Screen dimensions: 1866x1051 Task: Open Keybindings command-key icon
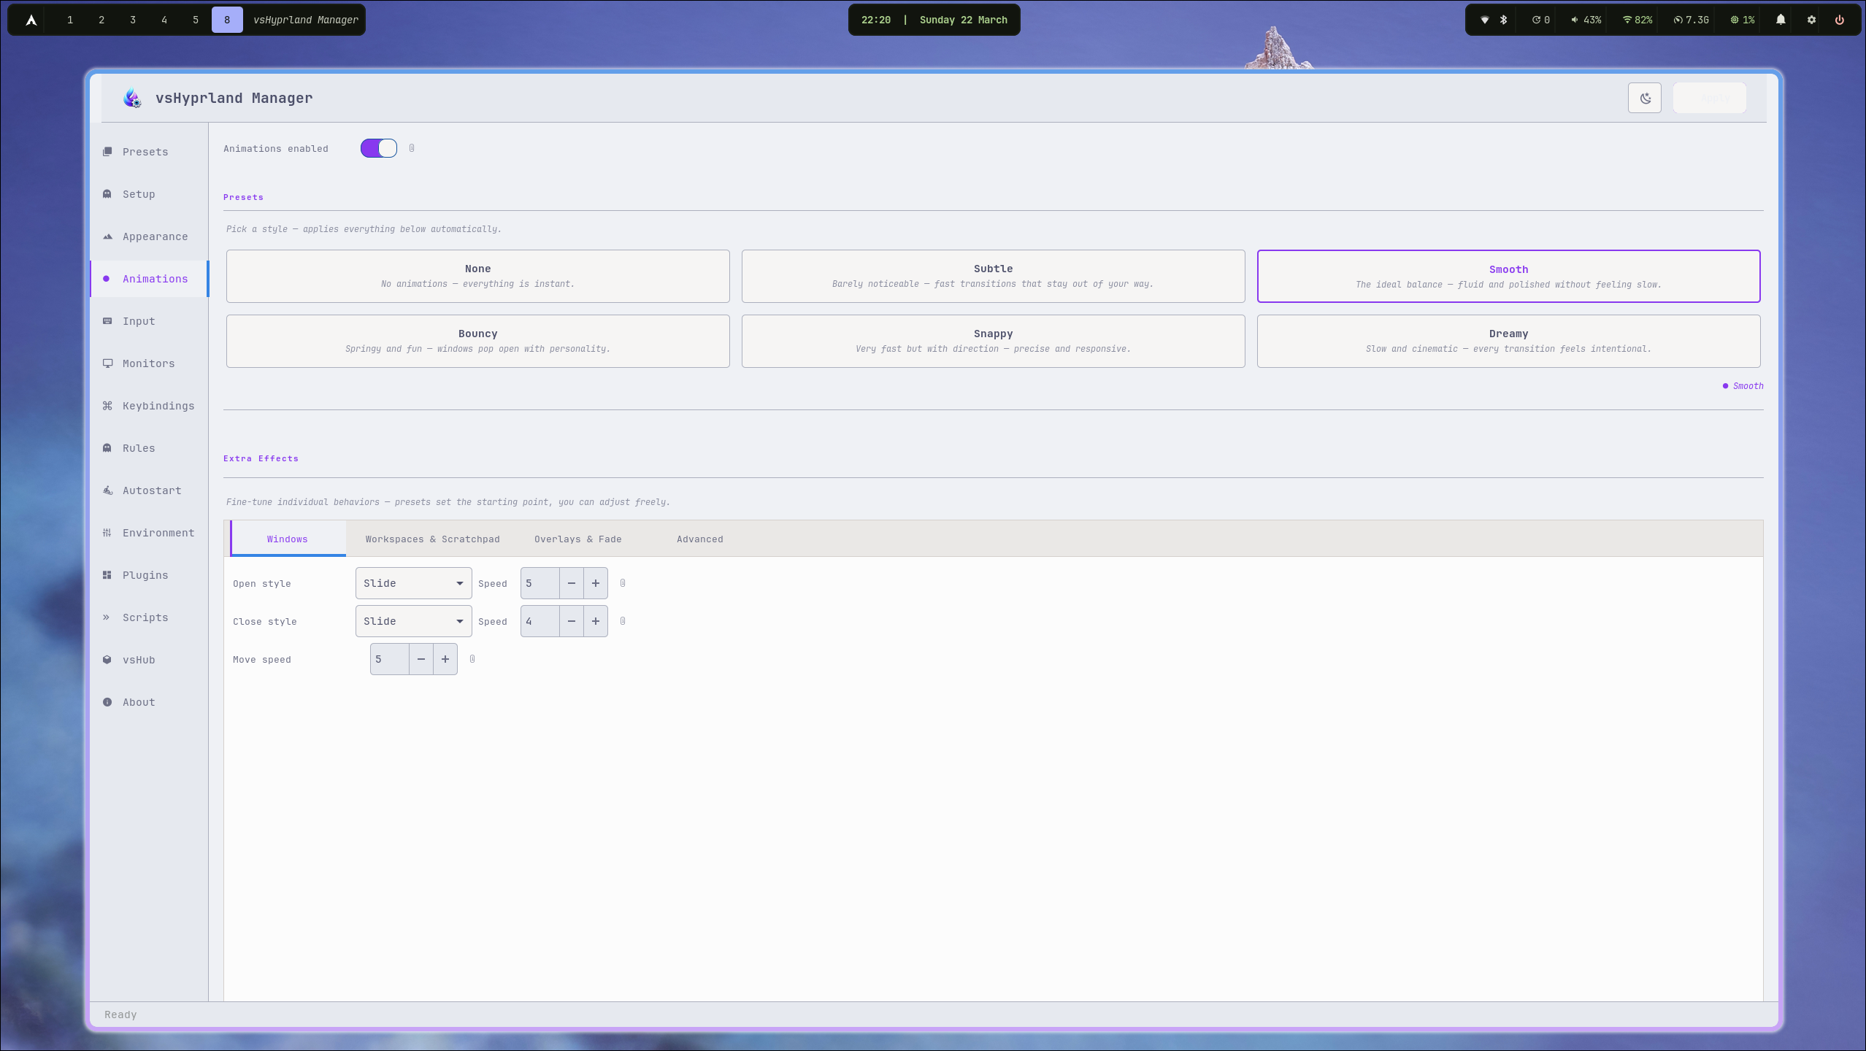107,406
